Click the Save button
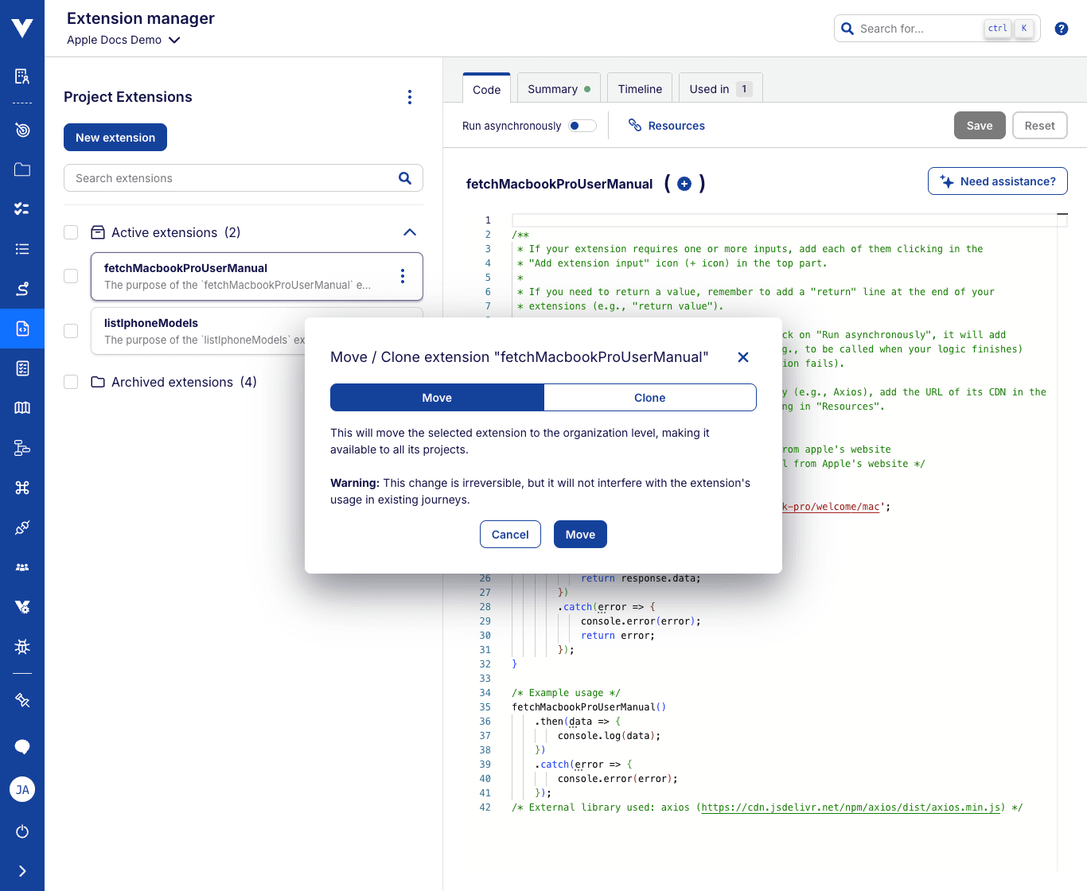Viewport: 1087px width, 891px height. tap(980, 126)
